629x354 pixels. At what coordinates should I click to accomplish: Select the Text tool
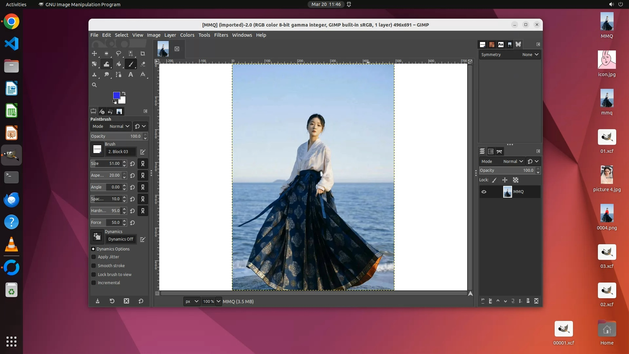130,74
